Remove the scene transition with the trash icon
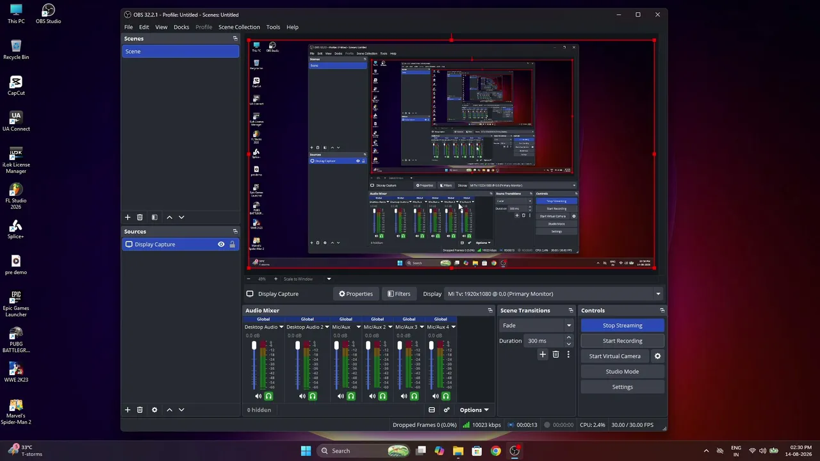The image size is (820, 461). [555, 354]
